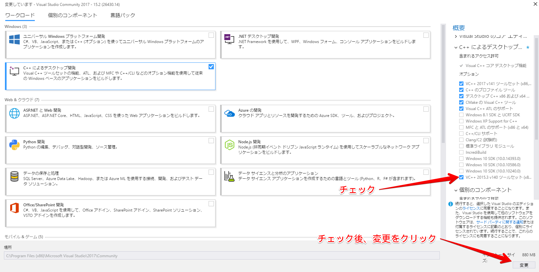Expand the Visual Studio core editor summary
Image resolution: width=539 pixels, height=272 pixels.
point(456,36)
